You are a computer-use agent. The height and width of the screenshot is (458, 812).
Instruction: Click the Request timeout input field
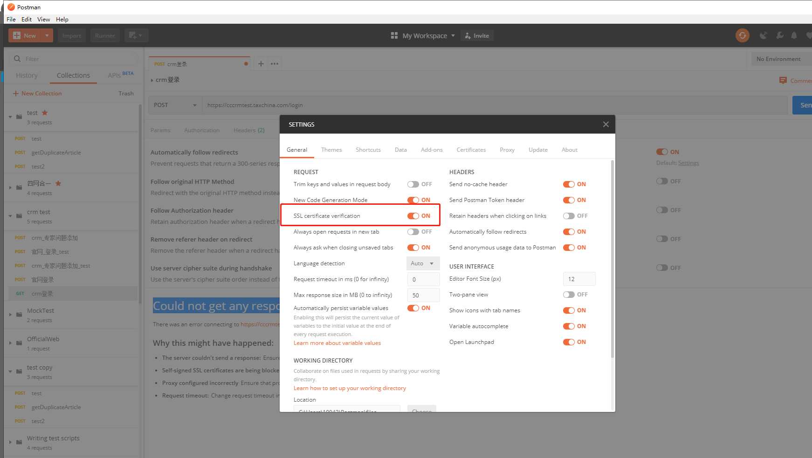coord(423,279)
